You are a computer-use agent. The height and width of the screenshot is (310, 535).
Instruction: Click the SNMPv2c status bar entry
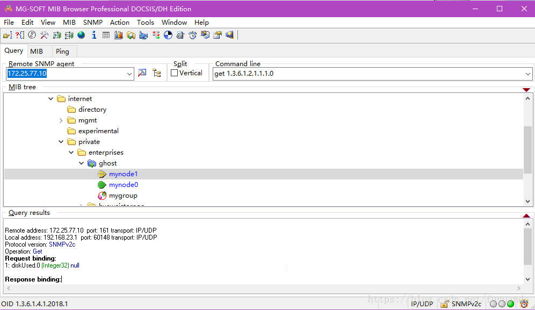pos(466,304)
